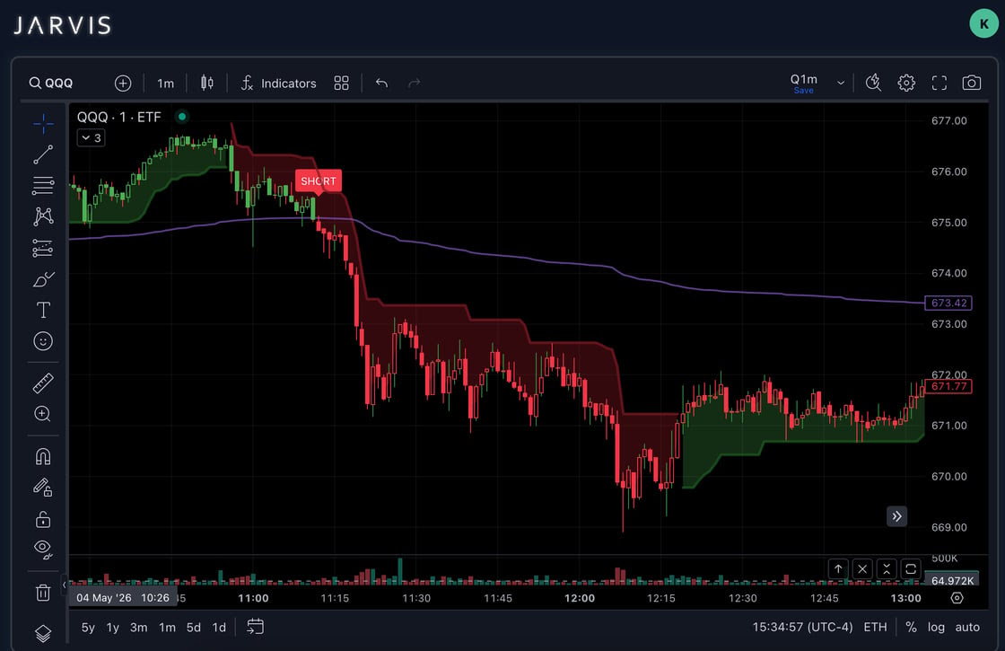Image resolution: width=1005 pixels, height=651 pixels.
Task: Click the green market status dot
Action: (182, 117)
